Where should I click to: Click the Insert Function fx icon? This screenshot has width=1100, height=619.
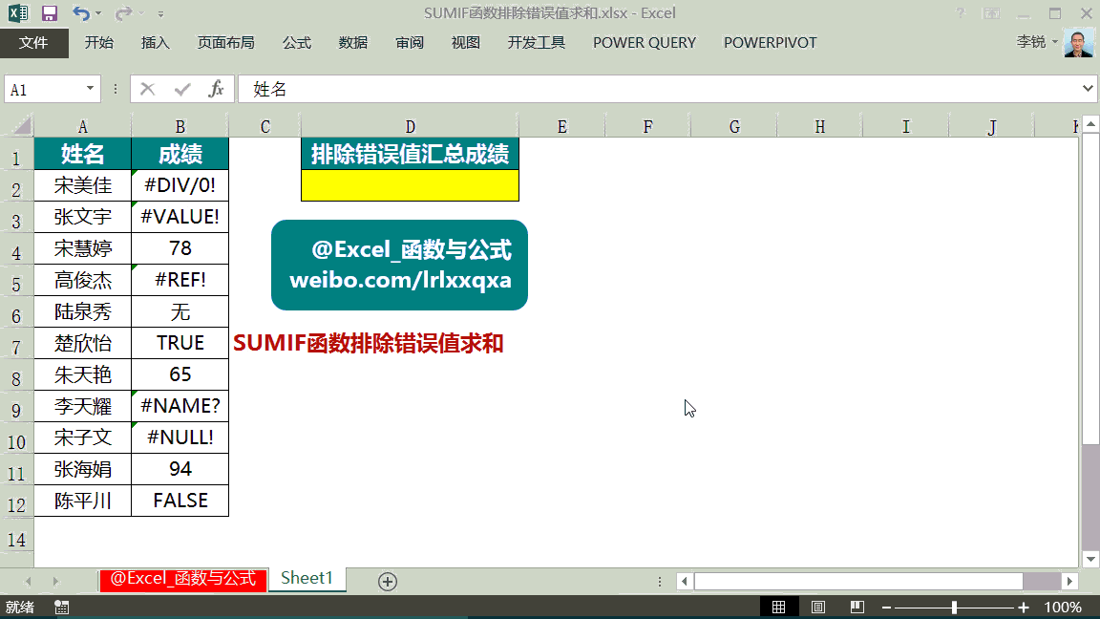click(217, 88)
